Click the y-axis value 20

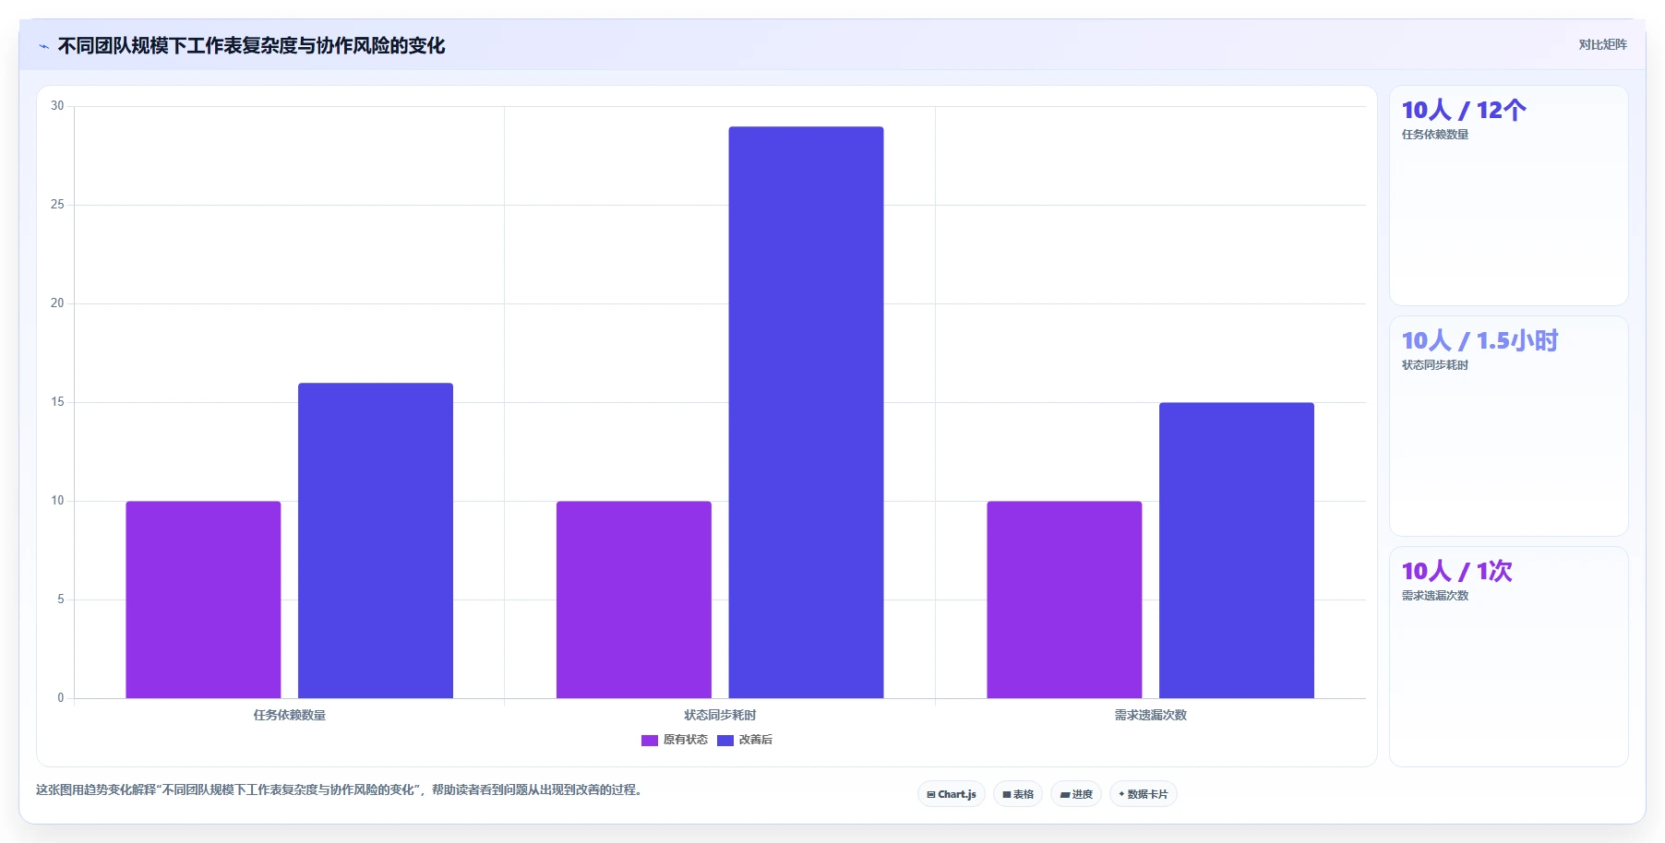pyautogui.click(x=57, y=303)
